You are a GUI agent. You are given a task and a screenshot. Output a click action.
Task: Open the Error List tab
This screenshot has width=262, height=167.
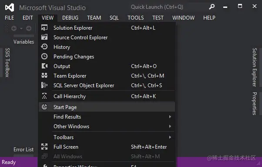[x=24, y=149]
